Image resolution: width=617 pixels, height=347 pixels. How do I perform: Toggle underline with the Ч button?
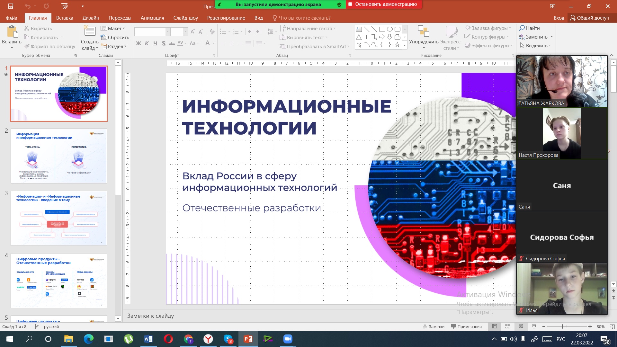pos(155,43)
